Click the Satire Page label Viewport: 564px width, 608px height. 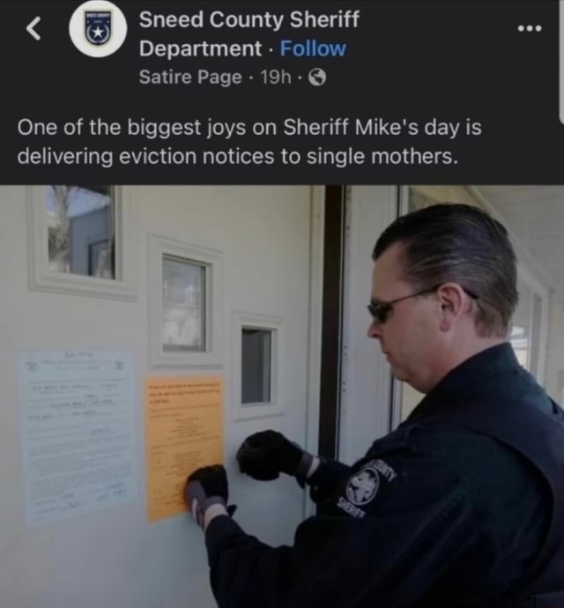pyautogui.click(x=190, y=77)
